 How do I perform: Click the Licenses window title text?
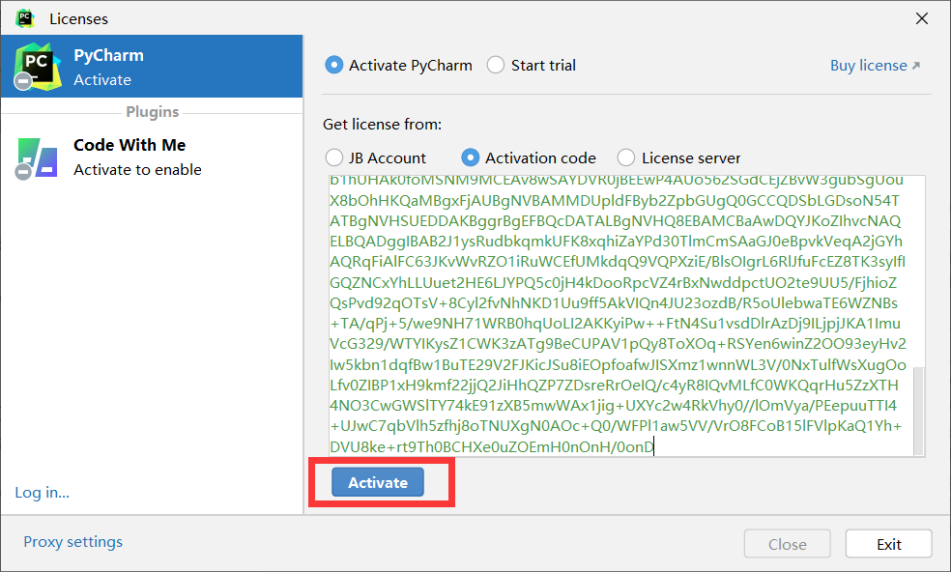click(x=79, y=18)
